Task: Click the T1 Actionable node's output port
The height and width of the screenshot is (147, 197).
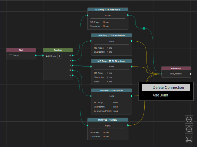Action: [x=128, y=15]
